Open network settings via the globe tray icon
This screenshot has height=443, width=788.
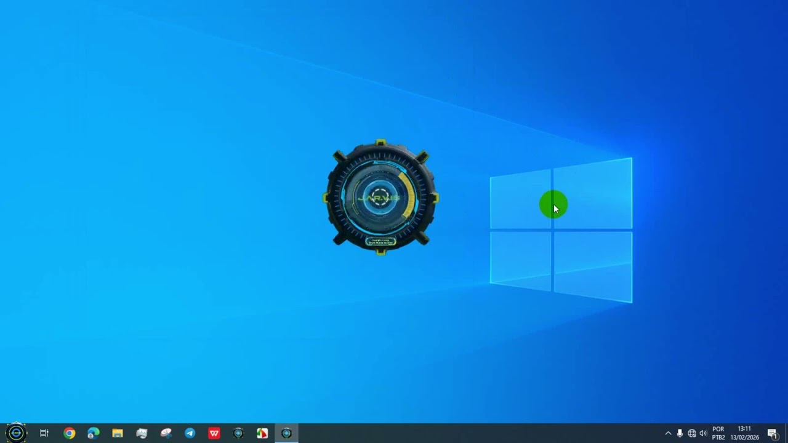click(x=692, y=433)
